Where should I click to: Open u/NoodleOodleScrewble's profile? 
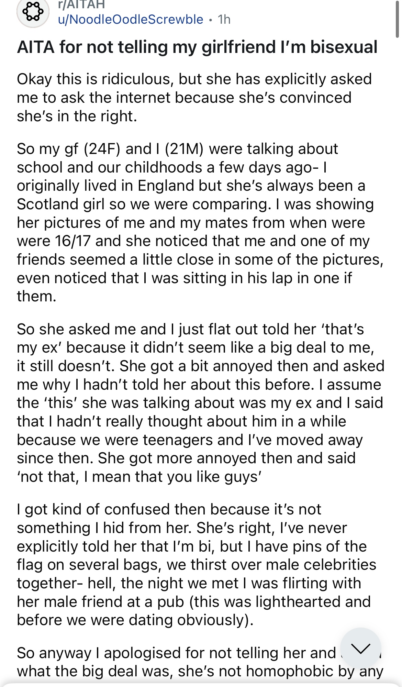[131, 19]
